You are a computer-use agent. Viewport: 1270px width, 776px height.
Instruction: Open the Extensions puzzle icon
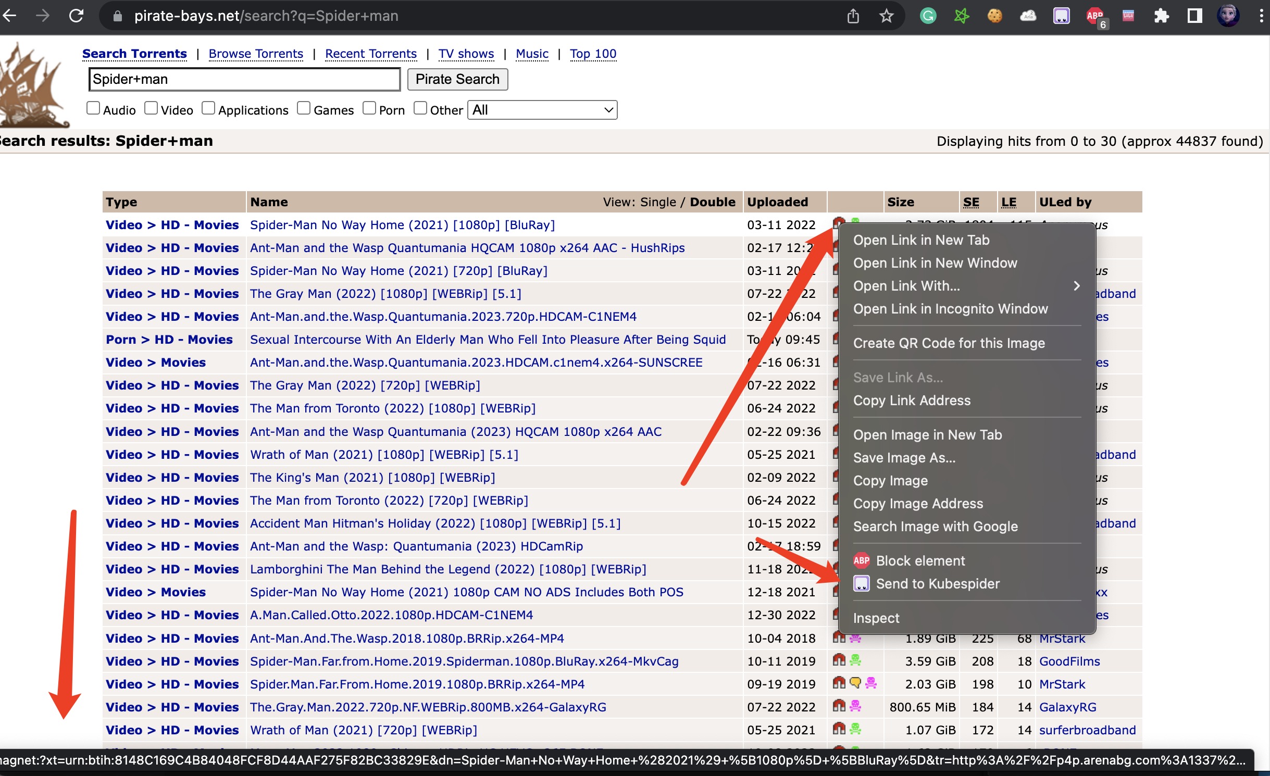pos(1161,16)
